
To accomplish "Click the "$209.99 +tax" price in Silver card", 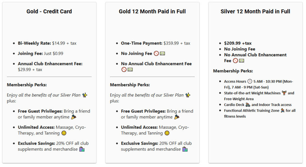I will point(238,43).
